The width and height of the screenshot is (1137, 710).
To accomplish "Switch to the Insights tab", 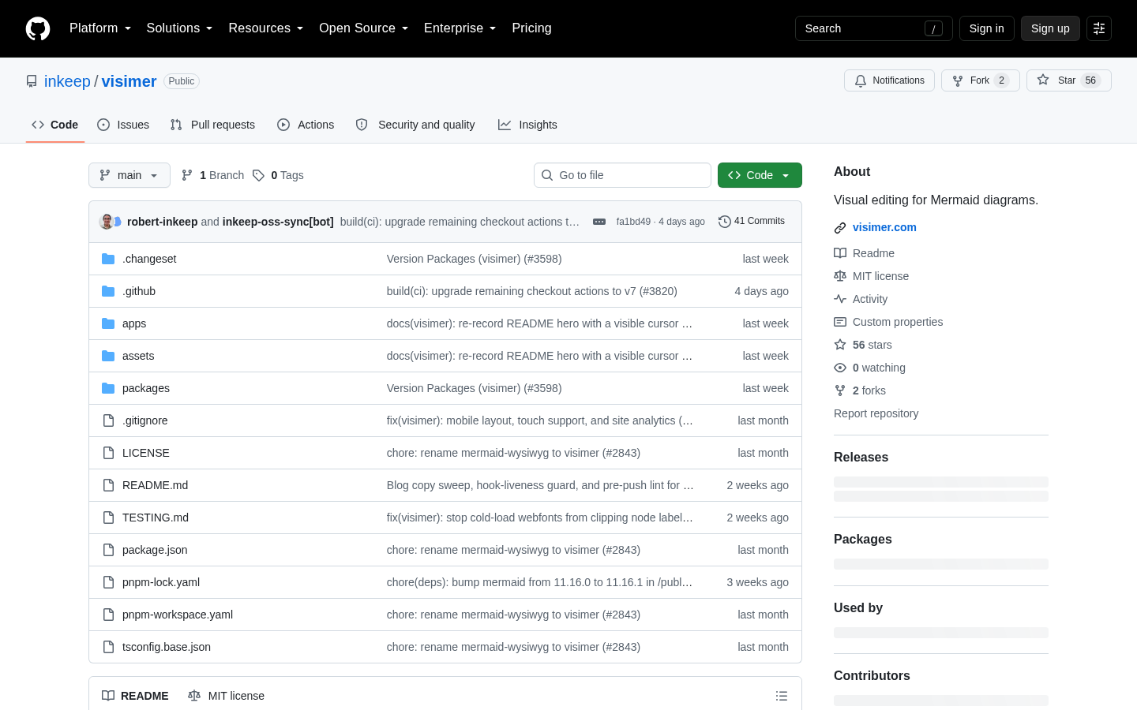I will pos(527,125).
